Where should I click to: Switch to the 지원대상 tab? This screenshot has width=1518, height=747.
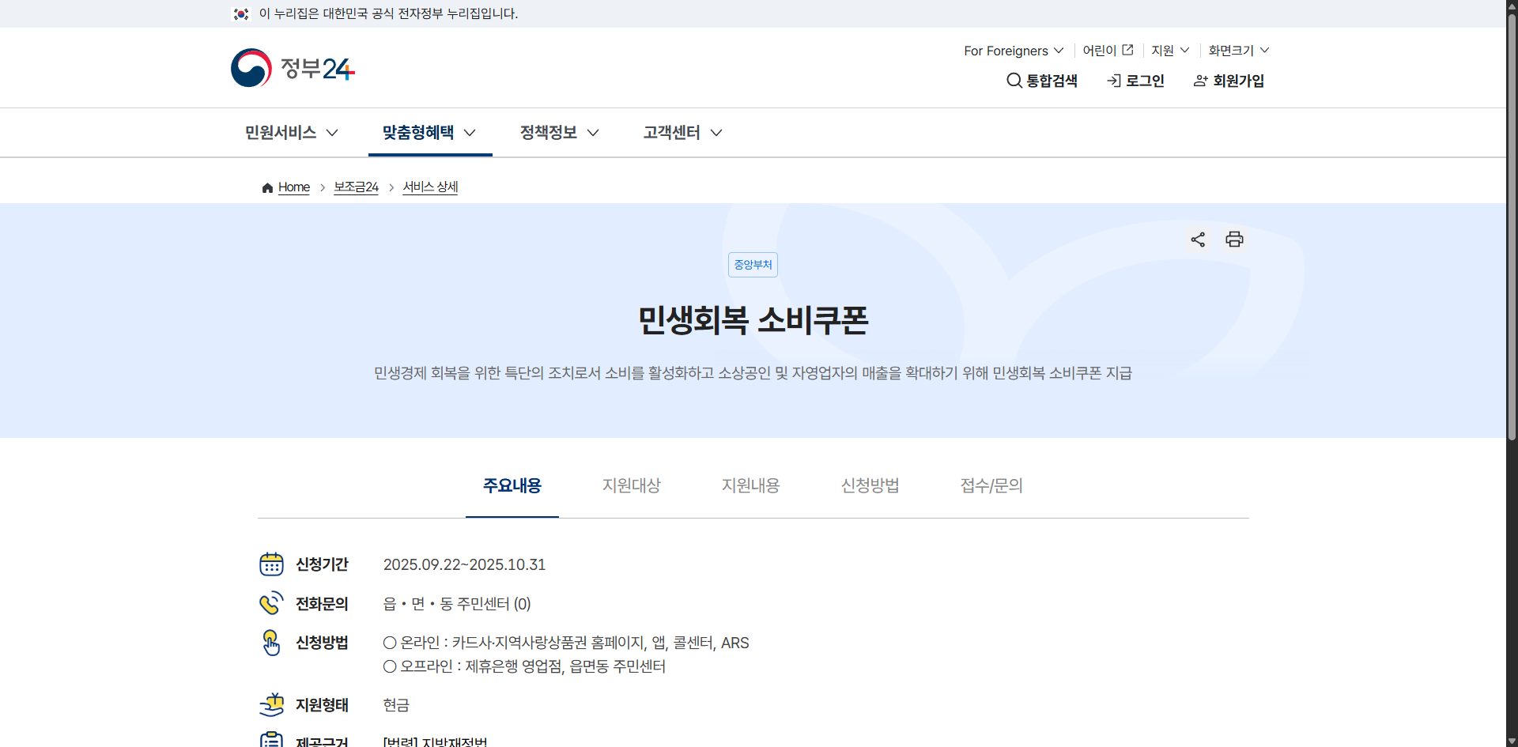point(631,485)
